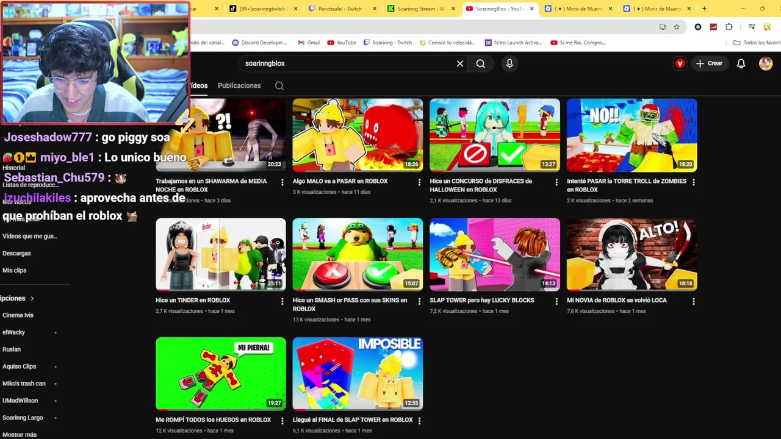This screenshot has width=781, height=439.
Task: Open options for CONCURSO de DISFRACES video
Action: pos(556,182)
